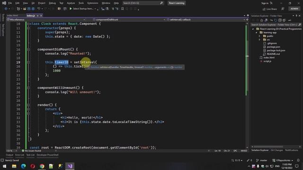Collapse the render method code fold
This screenshot has width=303, height=170.
tap(28, 105)
